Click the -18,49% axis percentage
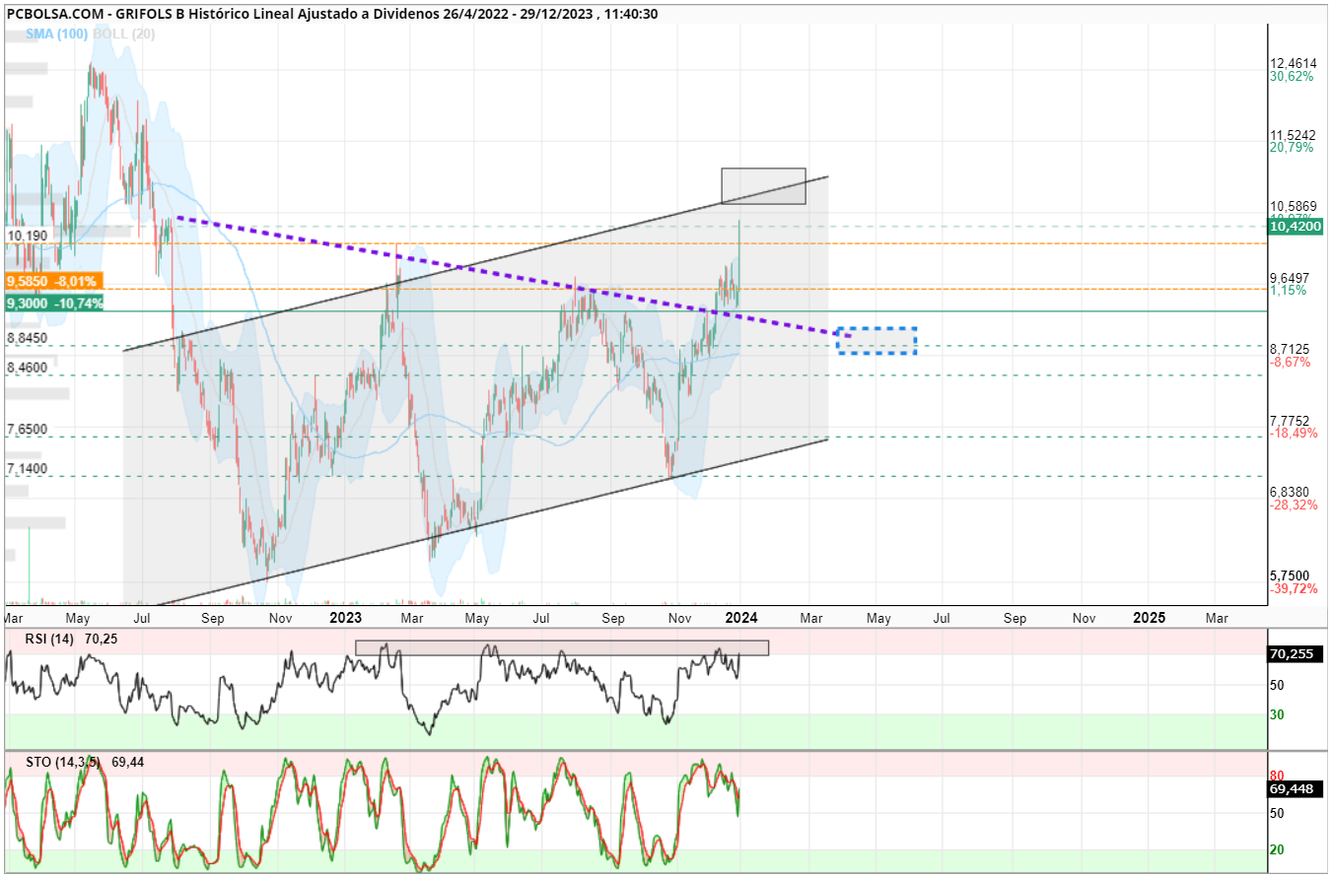The image size is (1332, 878). point(1294,433)
